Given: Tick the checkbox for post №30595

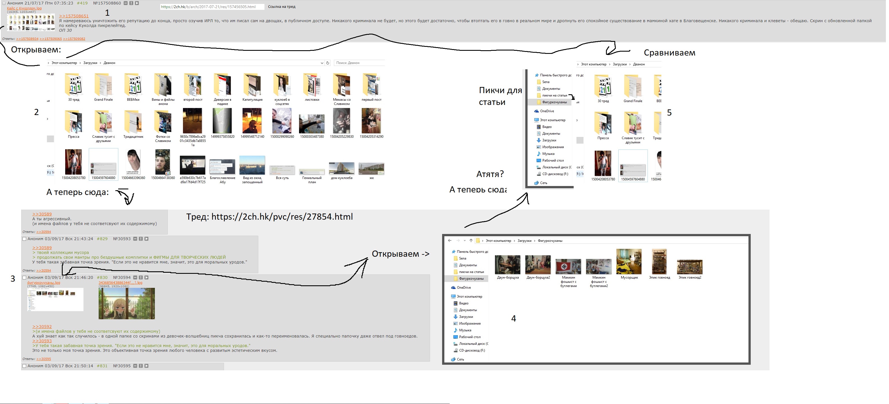Looking at the screenshot, I should pyautogui.click(x=24, y=366).
